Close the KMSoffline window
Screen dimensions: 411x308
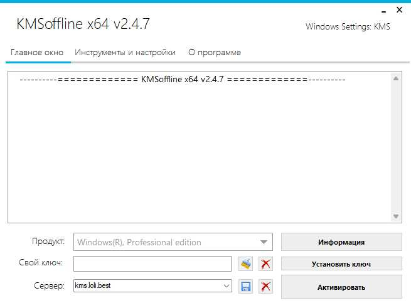click(x=399, y=10)
